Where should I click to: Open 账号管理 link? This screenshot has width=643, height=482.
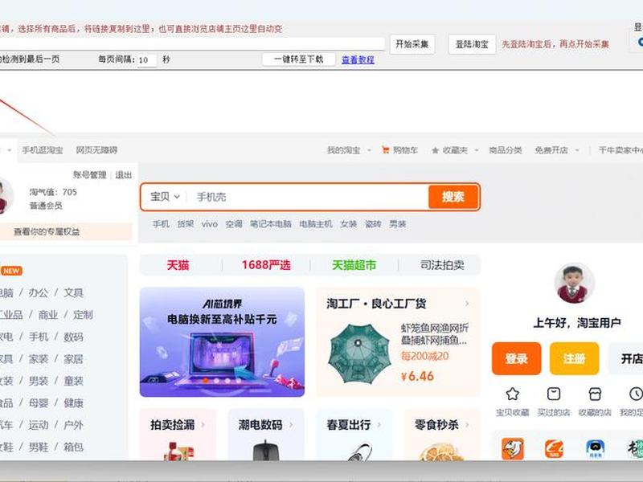pyautogui.click(x=90, y=175)
